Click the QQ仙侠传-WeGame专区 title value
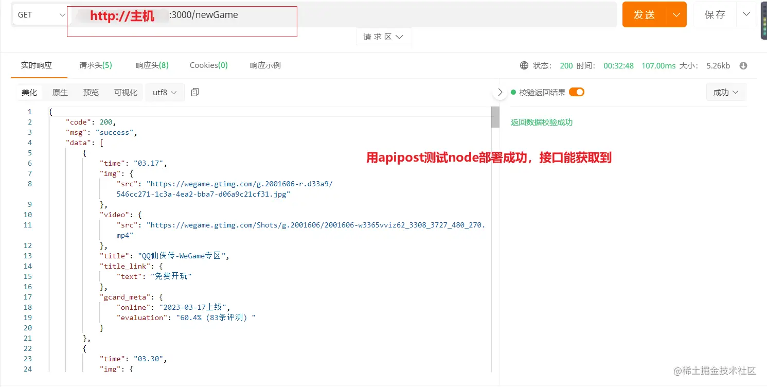This screenshot has width=767, height=387. [182, 256]
